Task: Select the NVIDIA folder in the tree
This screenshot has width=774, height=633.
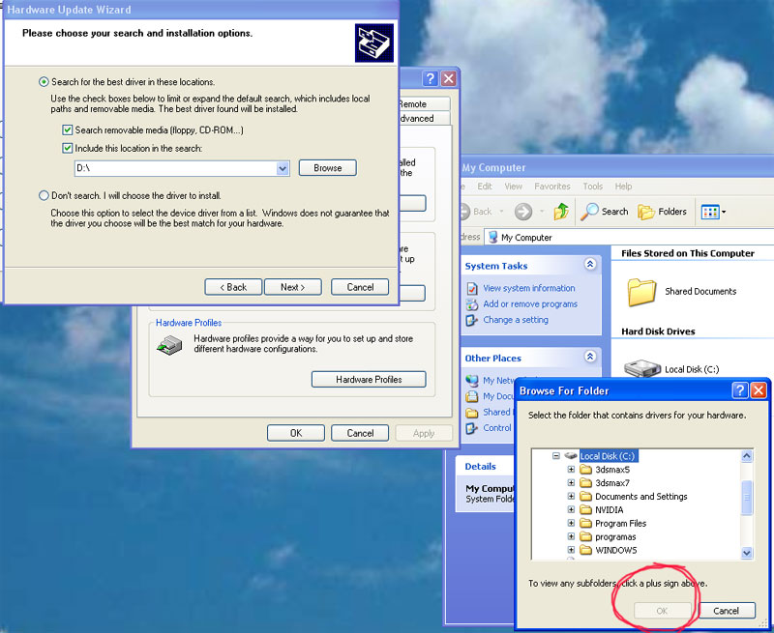Action: (602, 509)
